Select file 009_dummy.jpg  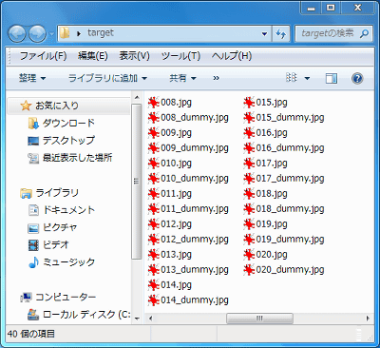(188, 148)
